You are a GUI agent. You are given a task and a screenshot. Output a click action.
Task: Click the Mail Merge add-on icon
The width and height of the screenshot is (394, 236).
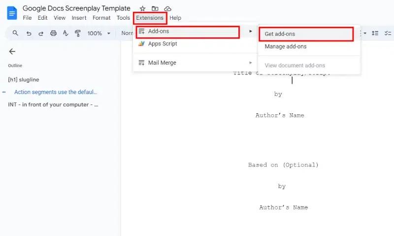click(x=141, y=63)
